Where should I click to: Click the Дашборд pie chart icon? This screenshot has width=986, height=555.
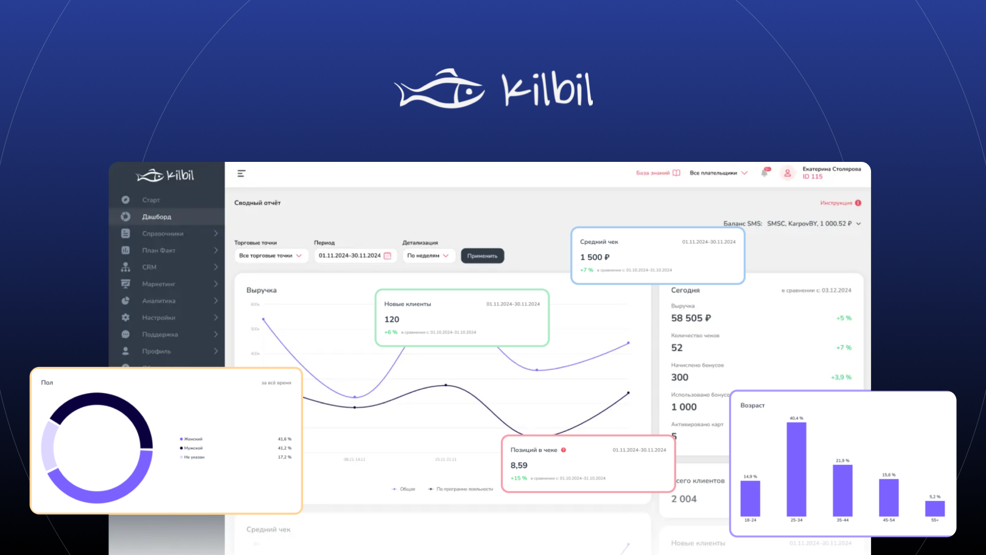(125, 217)
